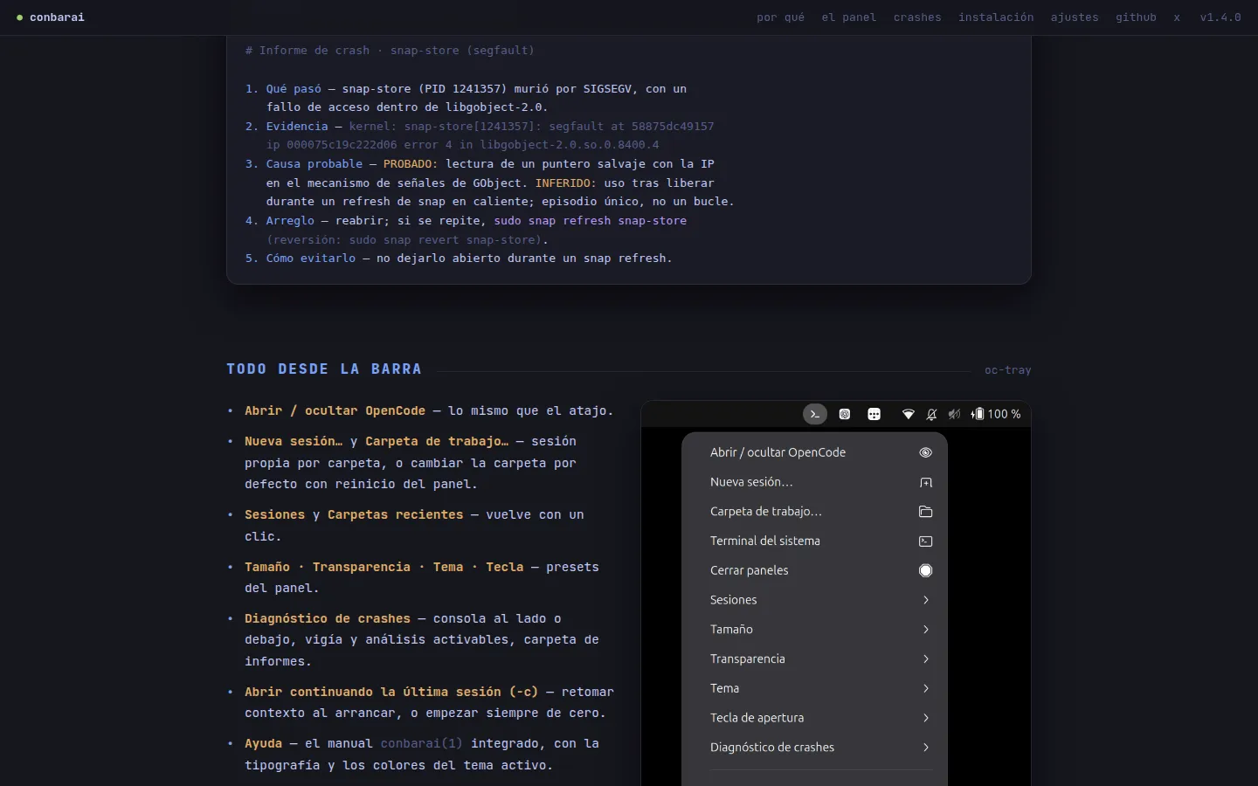Click the 'oc-tray' label
The height and width of the screenshot is (786, 1258).
(1008, 370)
